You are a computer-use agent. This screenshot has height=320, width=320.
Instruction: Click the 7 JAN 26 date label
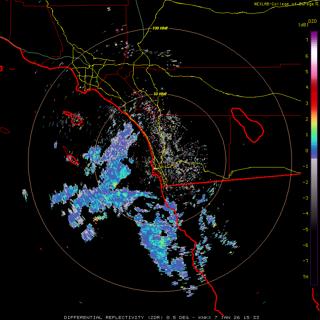coord(227,318)
